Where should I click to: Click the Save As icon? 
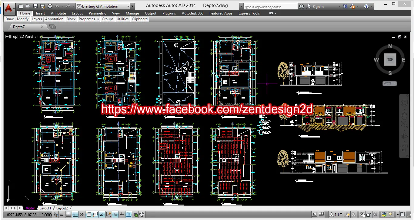click(x=43, y=6)
